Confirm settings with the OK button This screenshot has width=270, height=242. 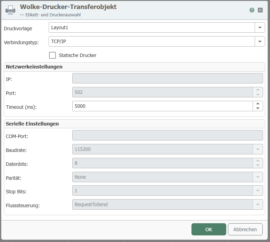[208, 229]
